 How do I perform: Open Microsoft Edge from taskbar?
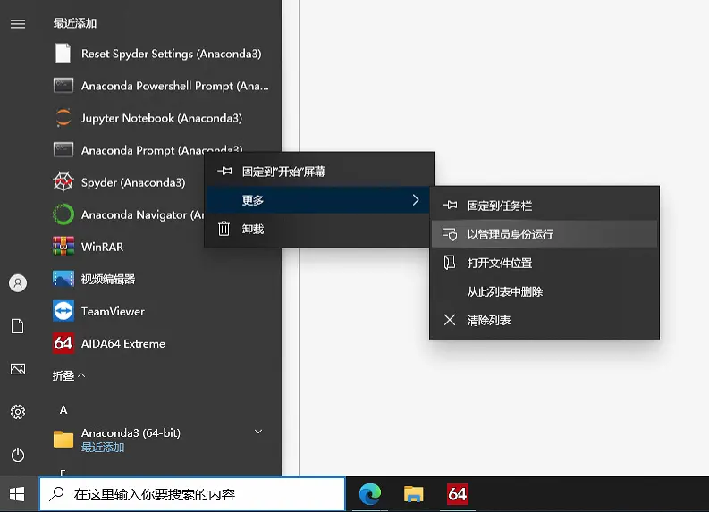tap(370, 494)
